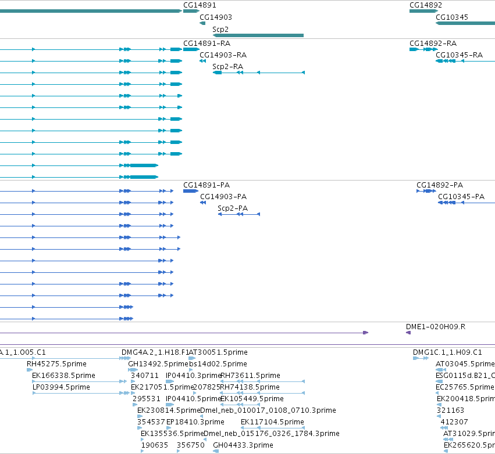Click the RH73611.5prime label
Screen dimensions: 495x454
click(250, 376)
